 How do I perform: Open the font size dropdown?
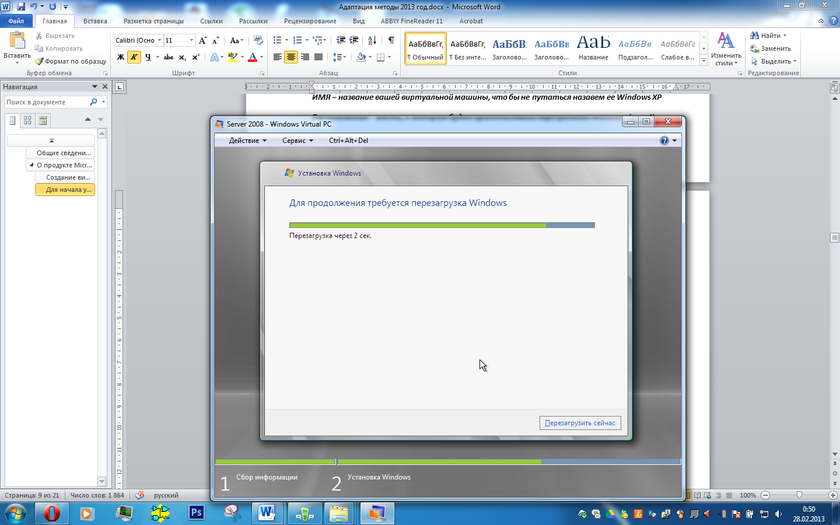pyautogui.click(x=191, y=40)
